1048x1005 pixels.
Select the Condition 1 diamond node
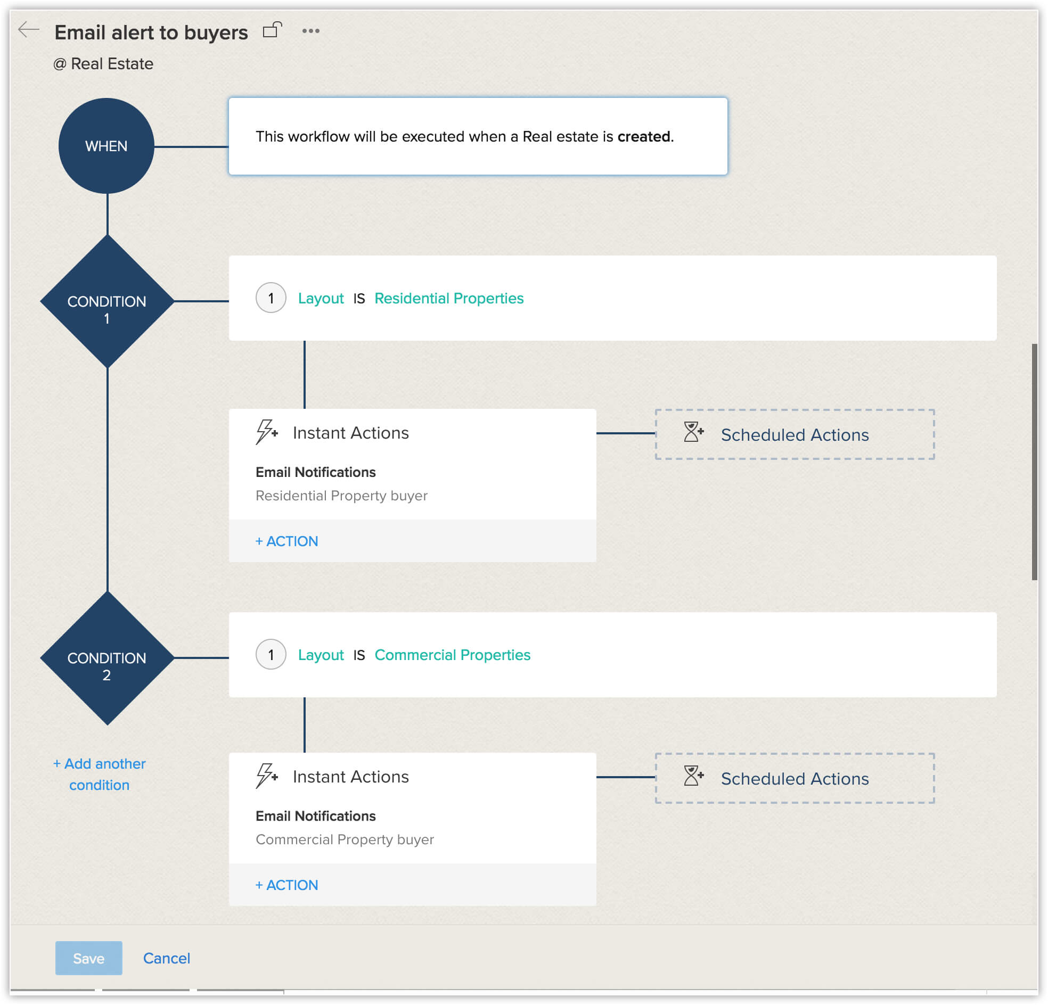tap(107, 301)
